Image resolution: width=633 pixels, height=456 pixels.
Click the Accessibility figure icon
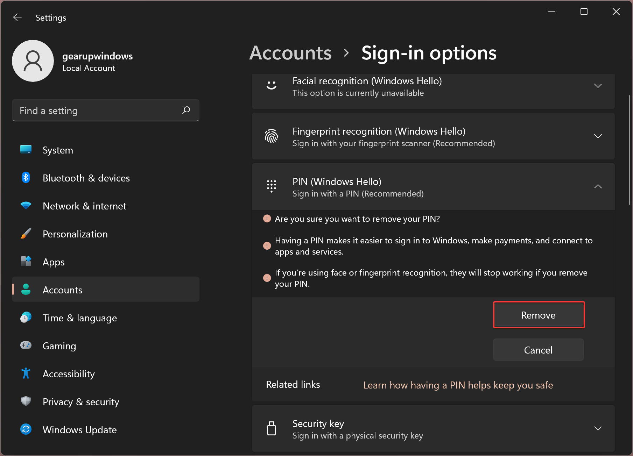(x=26, y=373)
